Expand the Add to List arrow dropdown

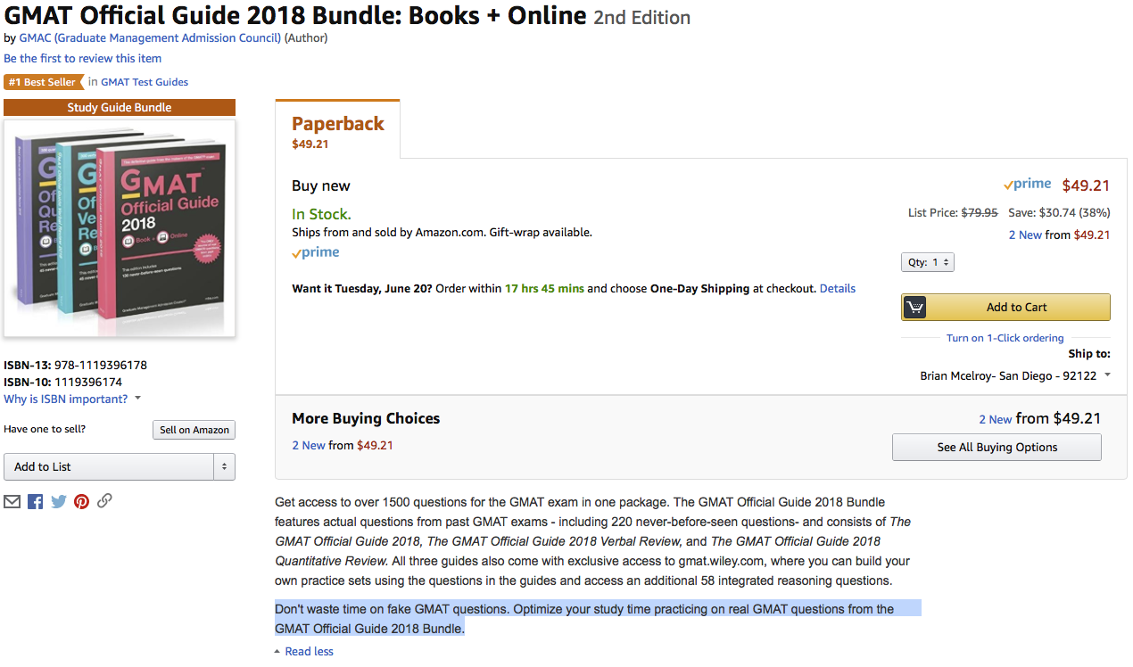(224, 466)
